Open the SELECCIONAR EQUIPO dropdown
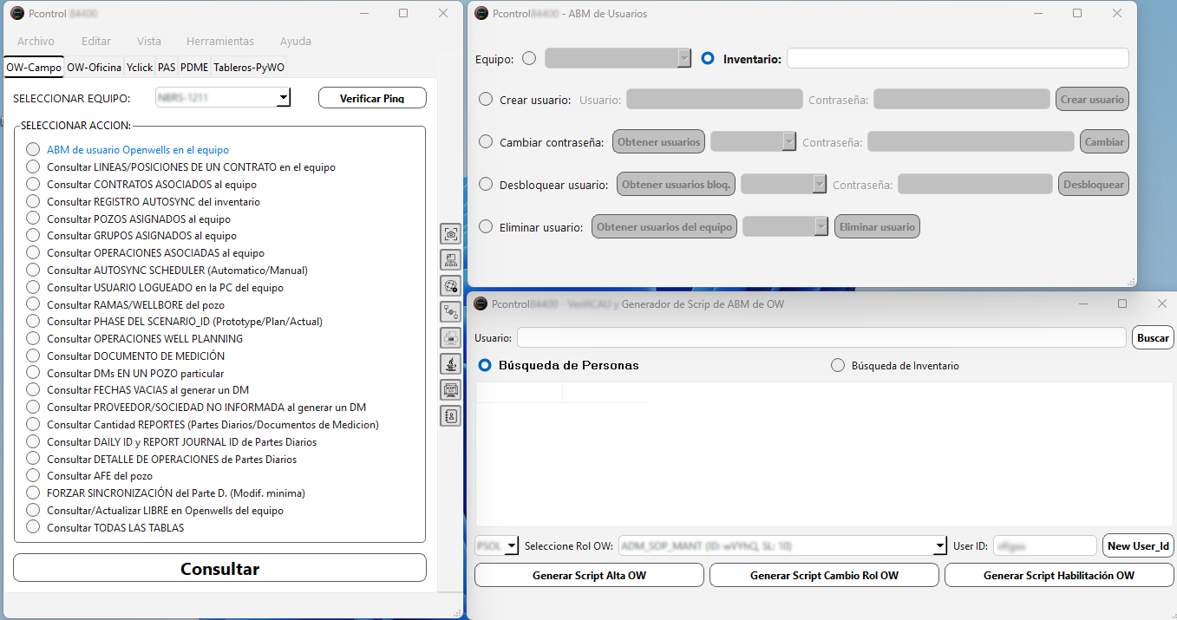1177x620 pixels. tap(283, 98)
